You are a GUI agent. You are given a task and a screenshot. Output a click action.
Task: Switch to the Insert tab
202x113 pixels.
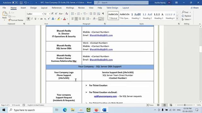coord(23,8)
